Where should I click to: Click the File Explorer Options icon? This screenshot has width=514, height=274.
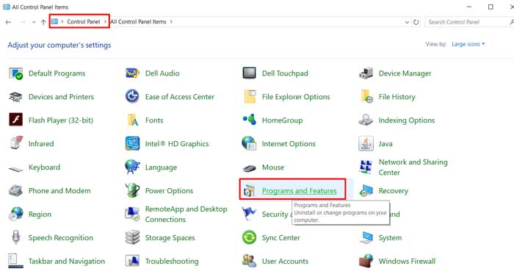click(250, 97)
